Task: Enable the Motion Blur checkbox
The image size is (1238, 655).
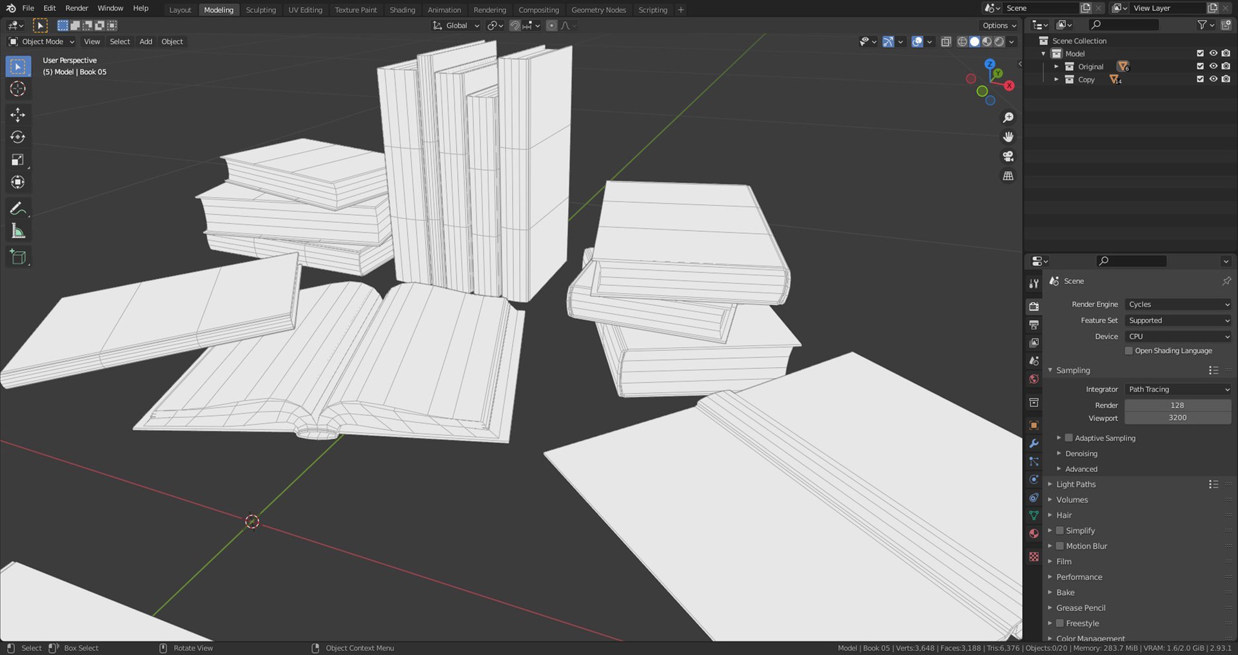Action: [x=1059, y=546]
